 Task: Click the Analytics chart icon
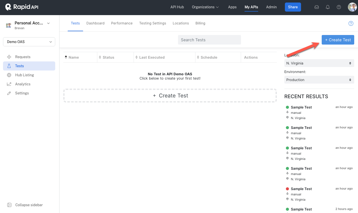pyautogui.click(x=9, y=84)
